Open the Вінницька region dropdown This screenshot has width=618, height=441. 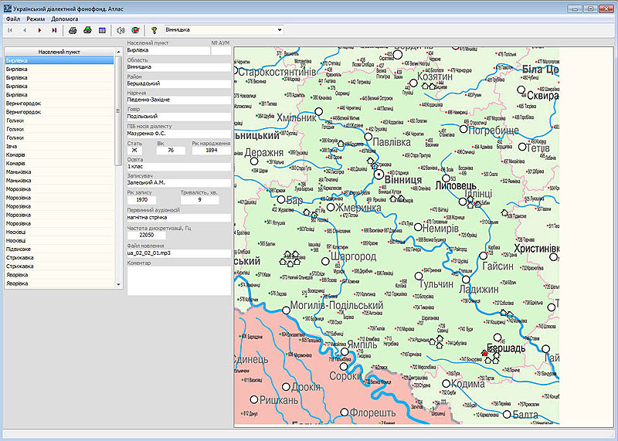tap(280, 30)
